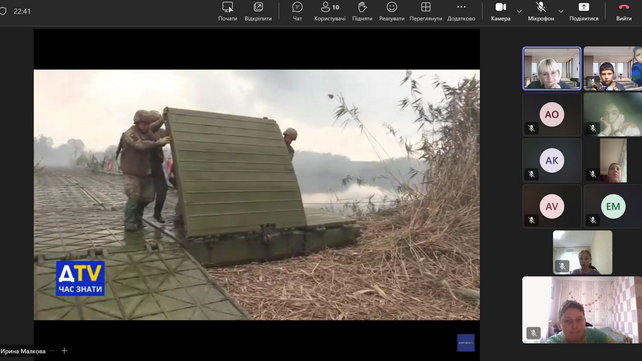Open Реагувати reactions menu

391,12
